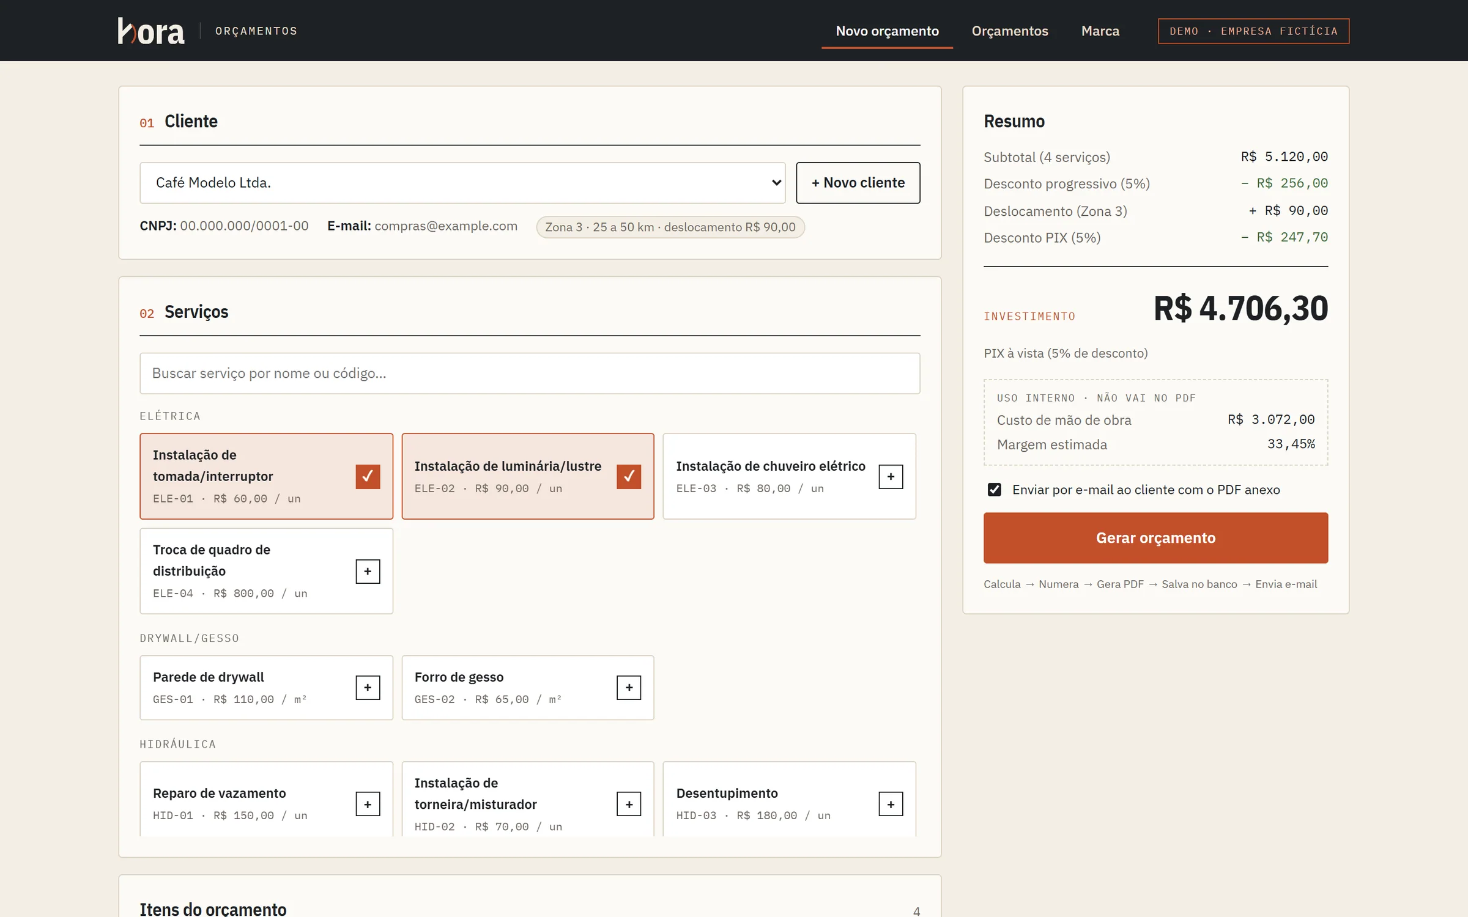Add Instalação de torneira/misturador with plus icon
Image resolution: width=1468 pixels, height=917 pixels.
629,805
